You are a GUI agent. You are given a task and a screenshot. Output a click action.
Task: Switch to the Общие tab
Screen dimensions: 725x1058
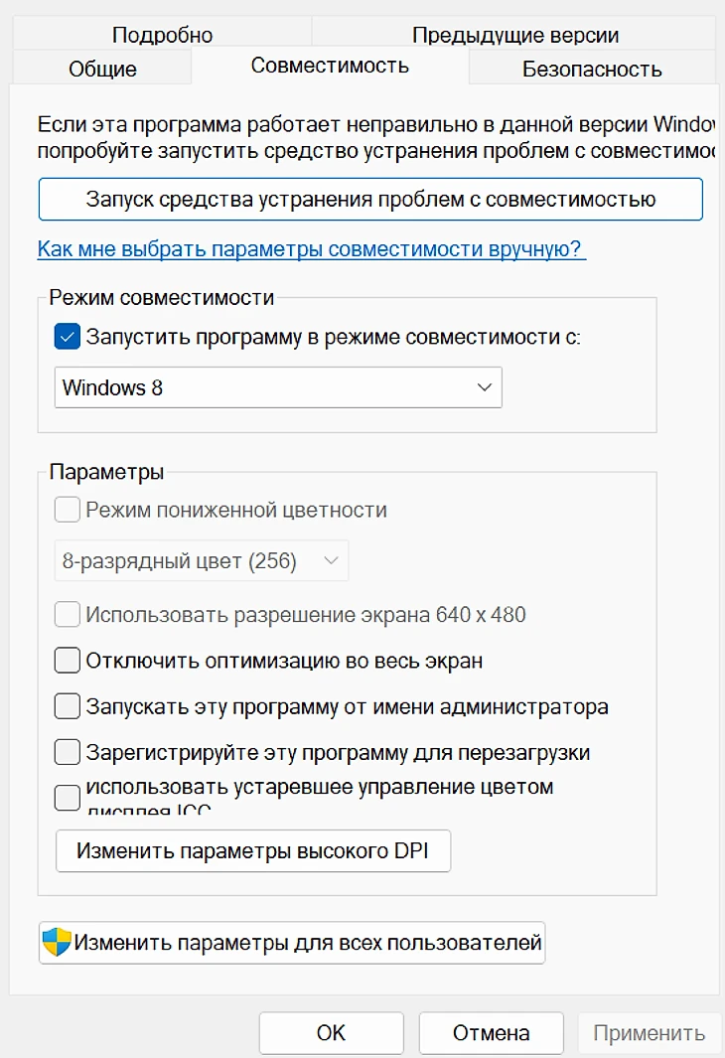tap(102, 70)
